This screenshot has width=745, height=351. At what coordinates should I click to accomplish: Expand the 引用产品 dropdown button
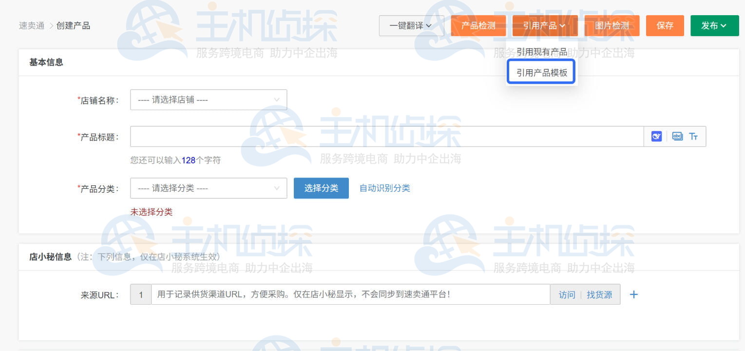545,25
